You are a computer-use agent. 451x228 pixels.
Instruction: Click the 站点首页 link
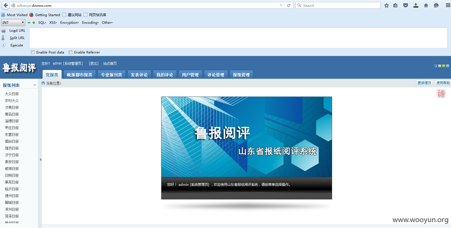click(110, 63)
